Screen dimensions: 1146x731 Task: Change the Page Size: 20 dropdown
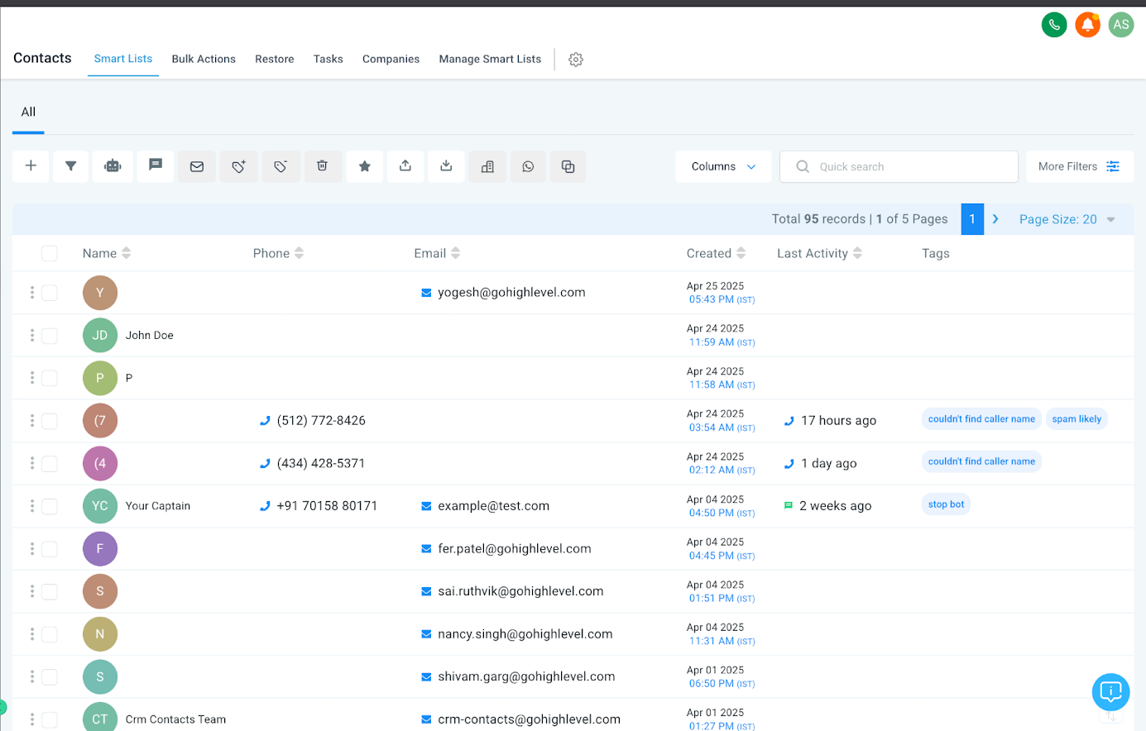pyautogui.click(x=1067, y=219)
